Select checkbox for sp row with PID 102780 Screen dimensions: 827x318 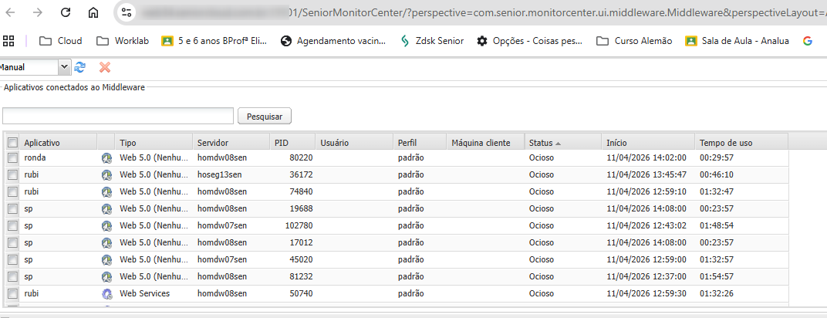point(12,225)
